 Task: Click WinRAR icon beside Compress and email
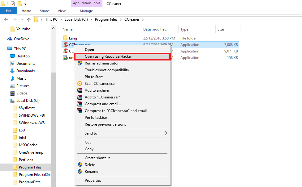[80, 104]
